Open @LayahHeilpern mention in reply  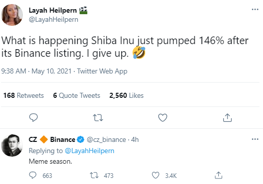tap(89, 151)
